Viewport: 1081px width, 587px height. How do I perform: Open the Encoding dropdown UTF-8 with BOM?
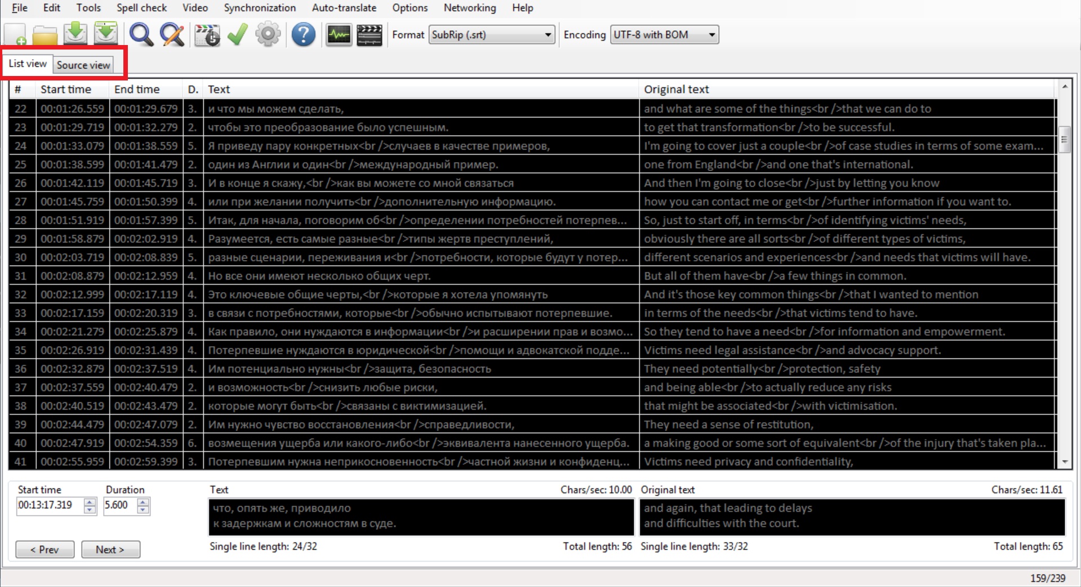click(664, 35)
